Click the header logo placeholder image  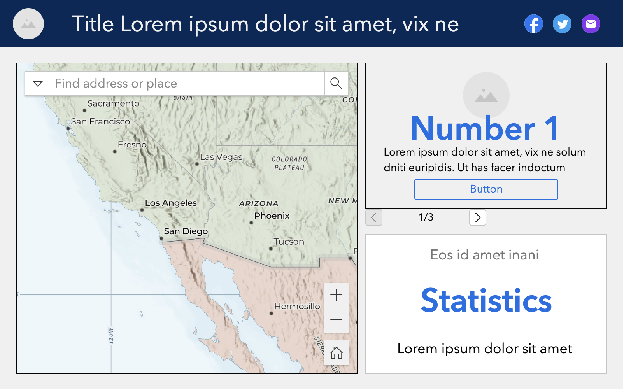coord(28,24)
